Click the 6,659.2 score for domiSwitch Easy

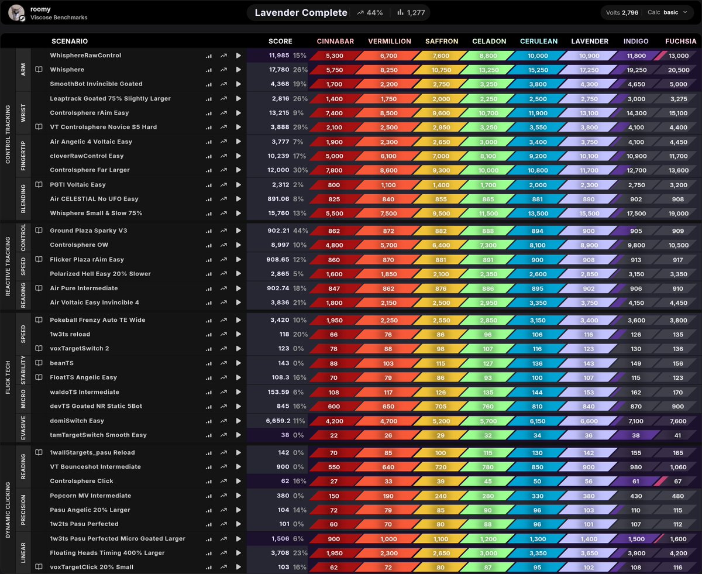(x=278, y=421)
